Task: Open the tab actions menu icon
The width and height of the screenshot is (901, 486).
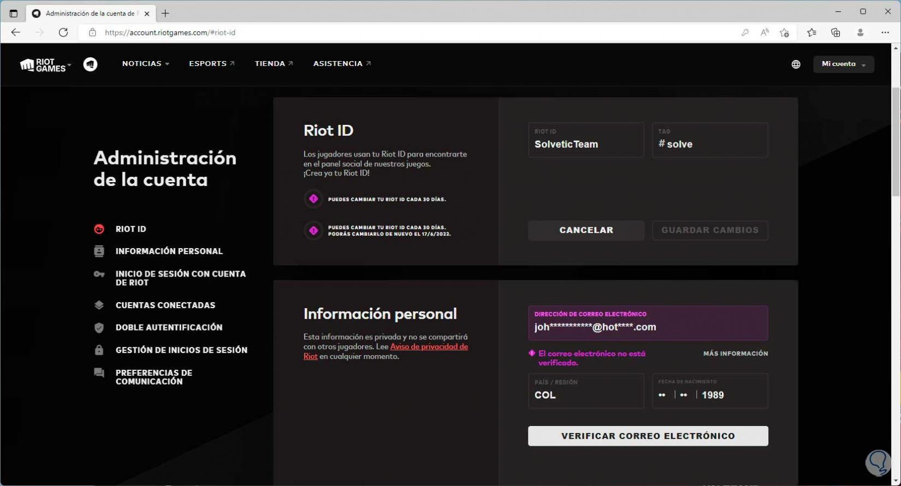Action: (x=14, y=14)
